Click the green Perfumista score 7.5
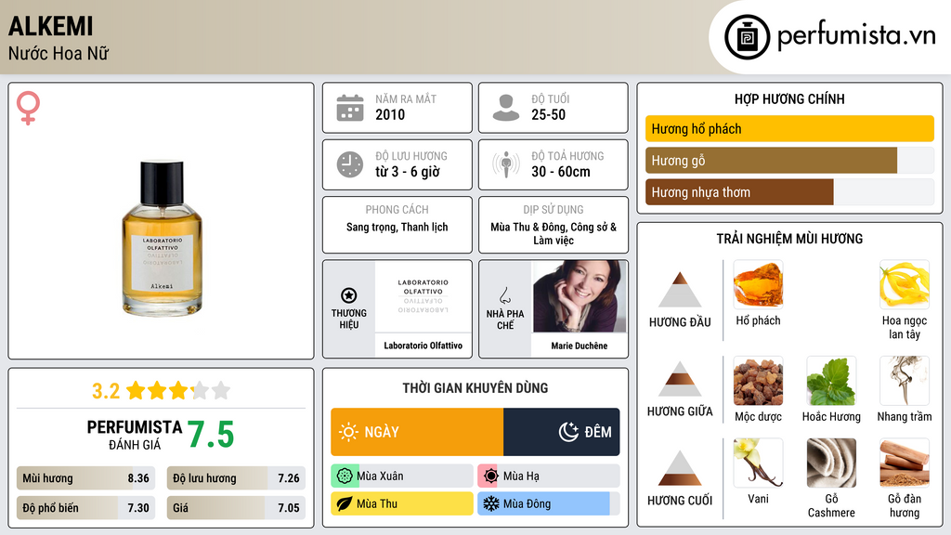The image size is (951, 535). (211, 435)
